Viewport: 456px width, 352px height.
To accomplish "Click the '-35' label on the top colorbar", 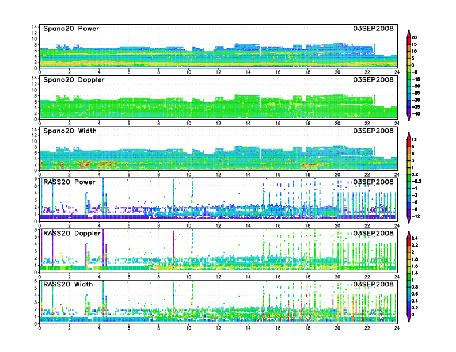I will pyautogui.click(x=416, y=107).
